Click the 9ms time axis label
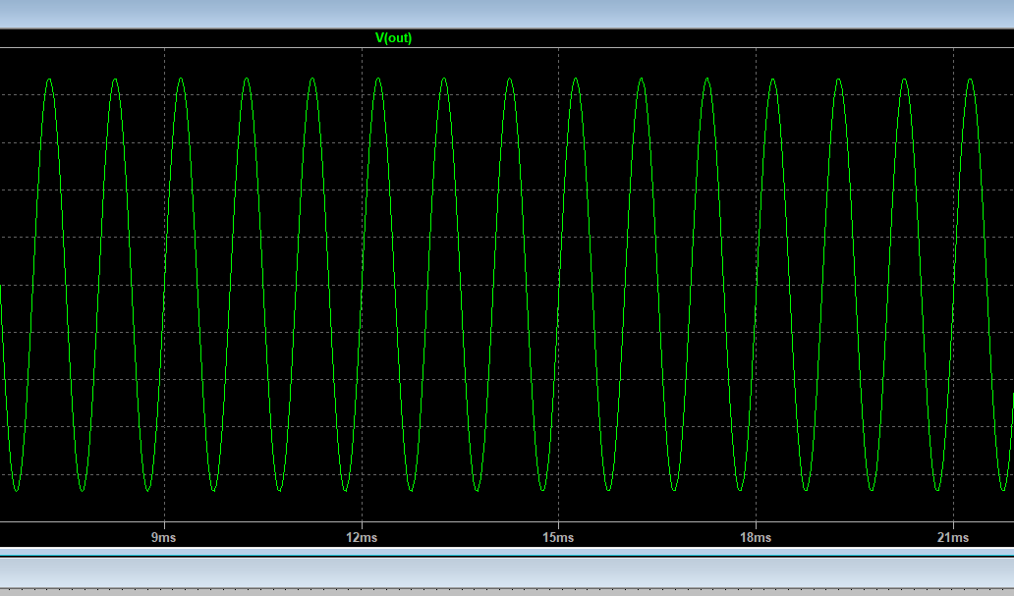 (164, 537)
